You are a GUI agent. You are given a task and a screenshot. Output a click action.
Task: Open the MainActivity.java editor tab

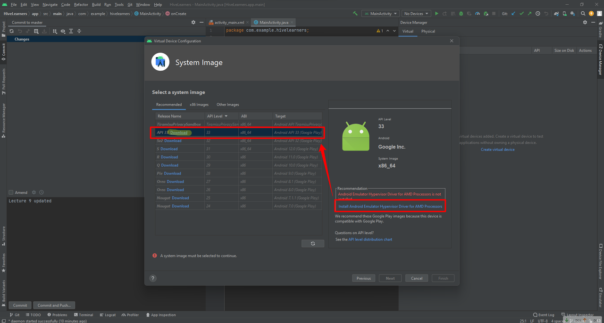point(274,22)
